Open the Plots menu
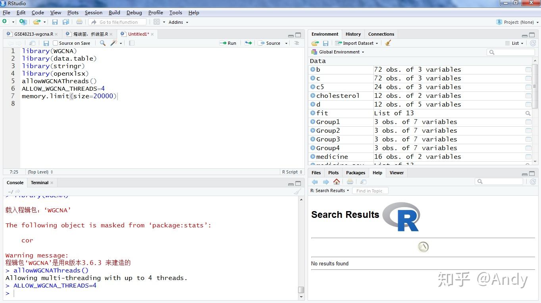The height and width of the screenshot is (303, 541). pyautogui.click(x=73, y=13)
